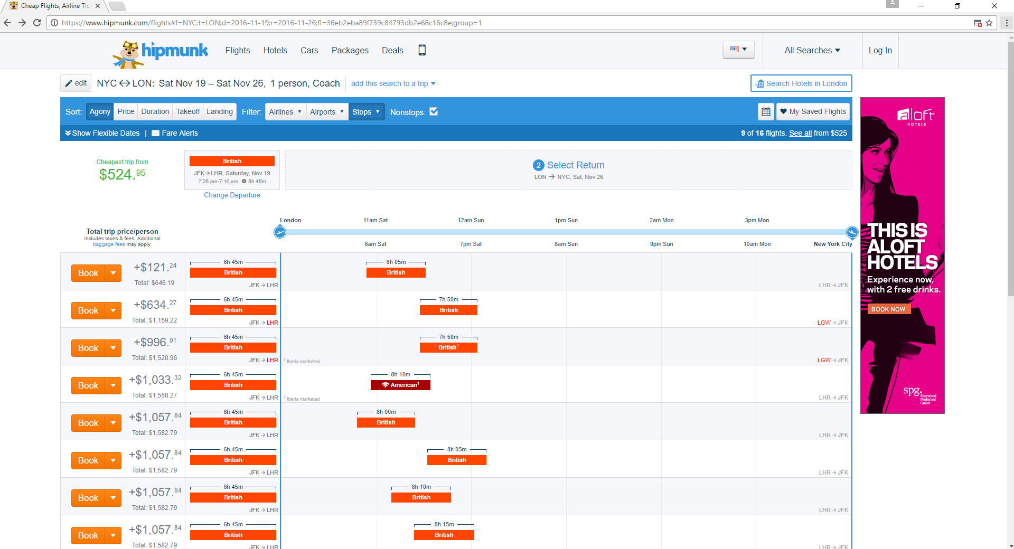Viewport: 1014px width, 549px height.
Task: Go to the Hotels tab
Action: (275, 51)
